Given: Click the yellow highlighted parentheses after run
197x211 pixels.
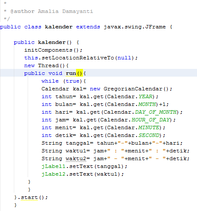Looking at the screenshot, I should click(79, 73).
